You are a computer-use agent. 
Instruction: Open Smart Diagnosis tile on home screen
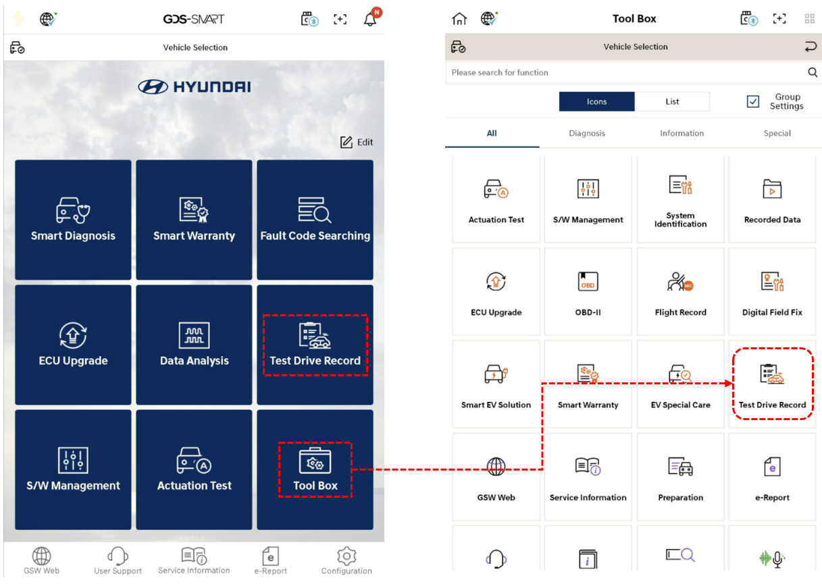[73, 220]
